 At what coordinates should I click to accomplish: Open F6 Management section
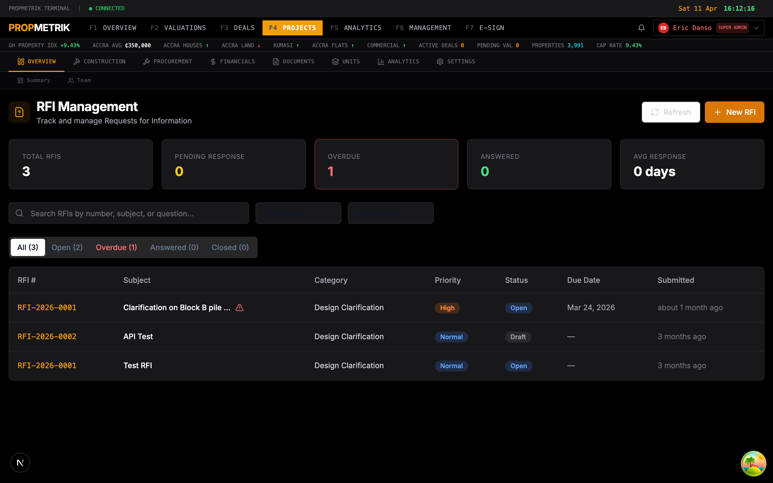[x=424, y=28]
